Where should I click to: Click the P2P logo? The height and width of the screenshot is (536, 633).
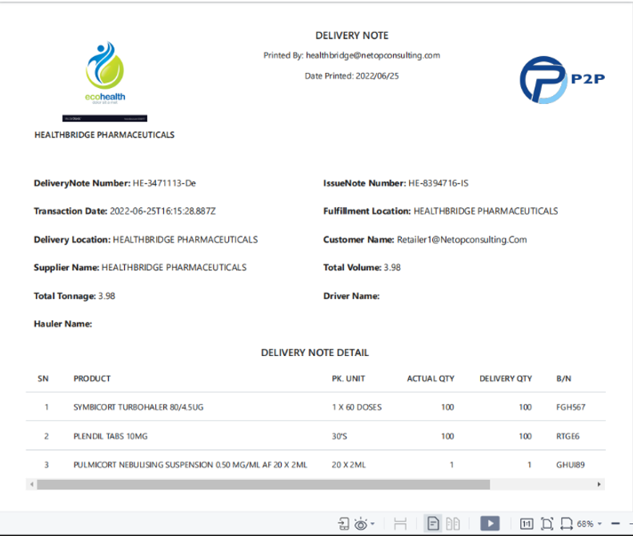pyautogui.click(x=562, y=79)
